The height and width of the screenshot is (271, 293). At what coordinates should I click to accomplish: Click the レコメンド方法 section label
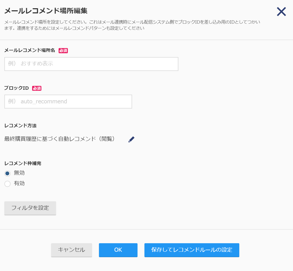pyautogui.click(x=20, y=125)
